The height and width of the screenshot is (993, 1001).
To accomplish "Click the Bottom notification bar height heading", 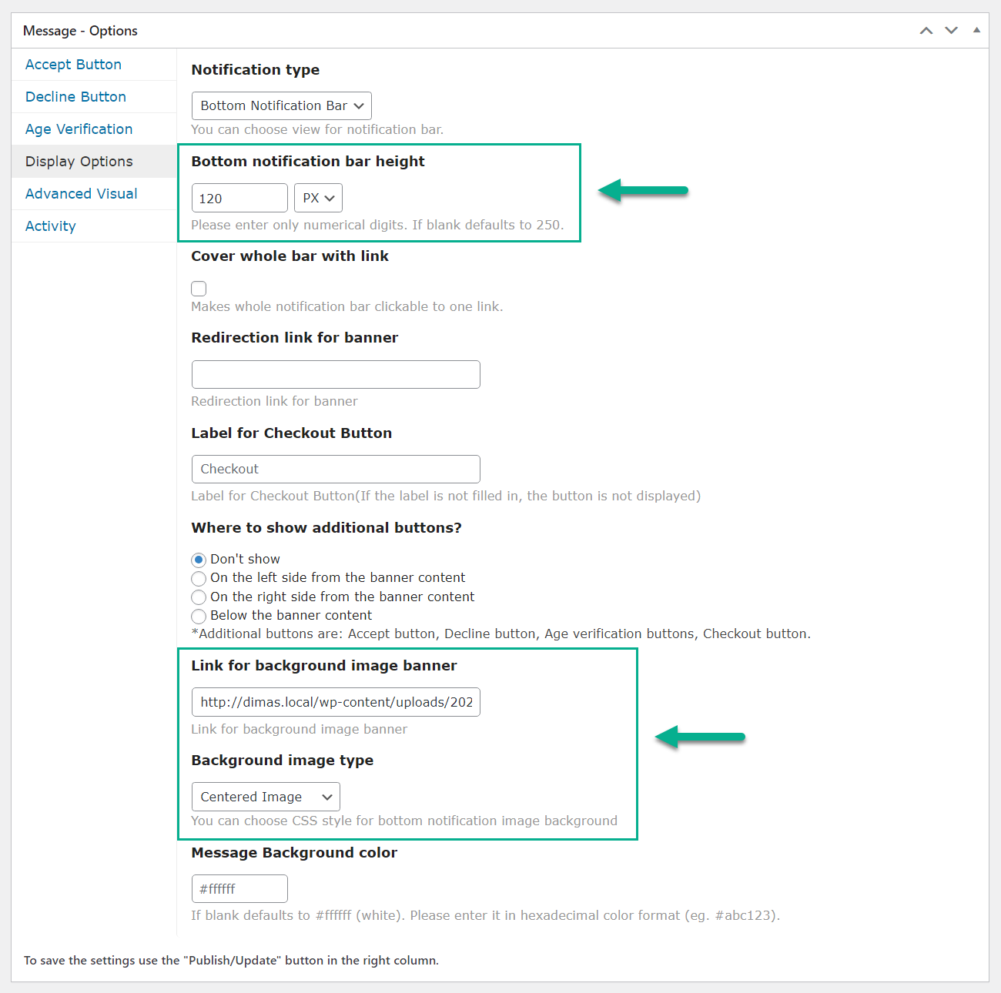I will pyautogui.click(x=308, y=162).
